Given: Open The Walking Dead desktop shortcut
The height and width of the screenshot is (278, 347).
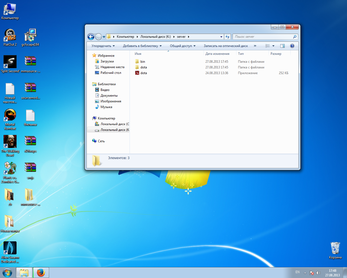Looking at the screenshot, I should [10, 146].
